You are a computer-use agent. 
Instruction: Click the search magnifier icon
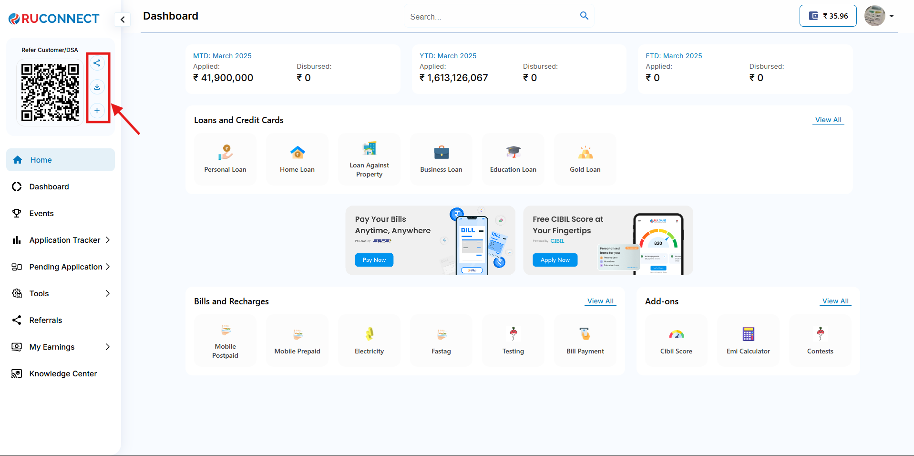(x=584, y=16)
